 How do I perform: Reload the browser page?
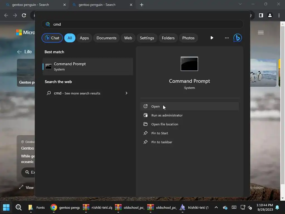[24, 15]
